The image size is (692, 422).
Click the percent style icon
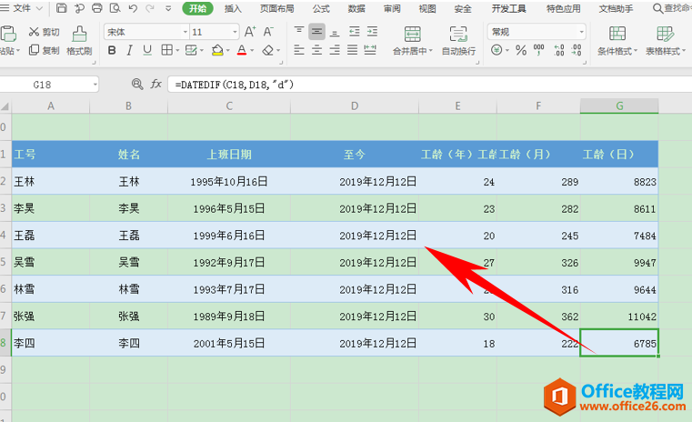[521, 51]
